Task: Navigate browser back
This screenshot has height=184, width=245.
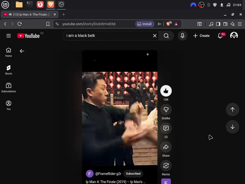Action: pyautogui.click(x=5, y=24)
